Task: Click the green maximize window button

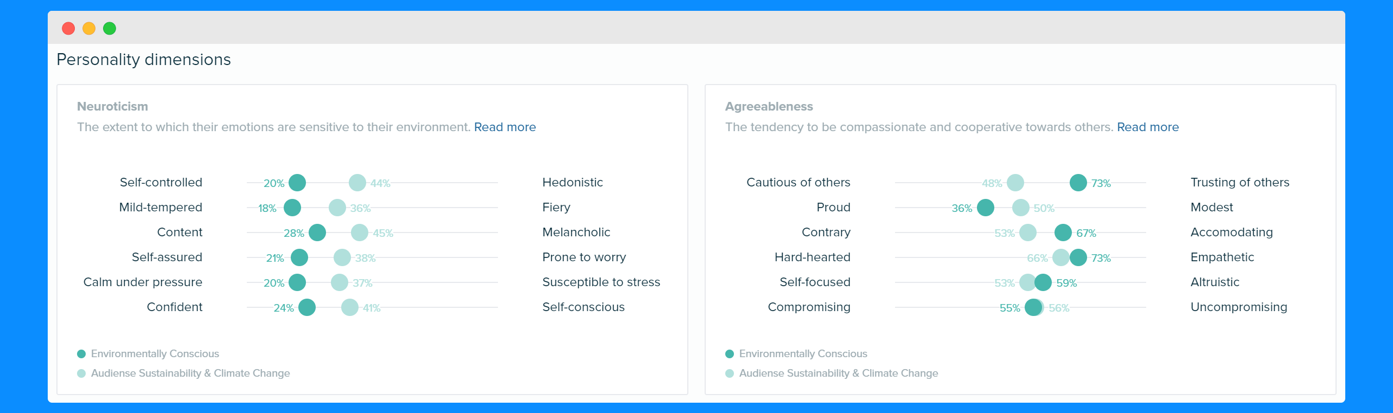Action: 110,28
